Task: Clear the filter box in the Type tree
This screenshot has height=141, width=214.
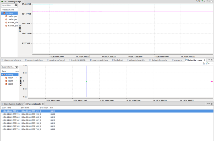Action: coord(16,67)
